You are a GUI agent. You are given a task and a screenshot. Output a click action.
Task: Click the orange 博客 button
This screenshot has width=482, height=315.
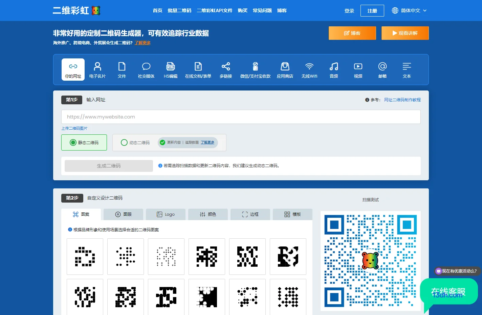point(352,33)
